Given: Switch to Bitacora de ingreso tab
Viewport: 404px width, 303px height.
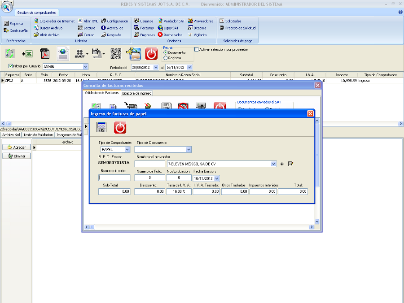Looking at the screenshot, I should click(137, 93).
